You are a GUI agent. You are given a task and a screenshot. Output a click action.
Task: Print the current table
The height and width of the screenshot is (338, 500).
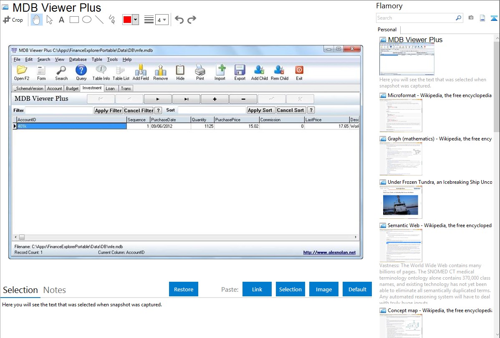tap(200, 73)
